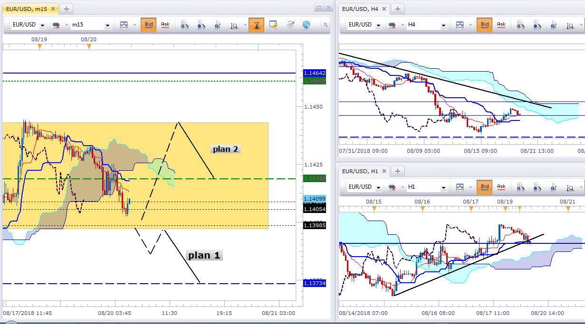Zoom out on the H4 chart
The width and height of the screenshot is (585, 324).
(538, 25)
